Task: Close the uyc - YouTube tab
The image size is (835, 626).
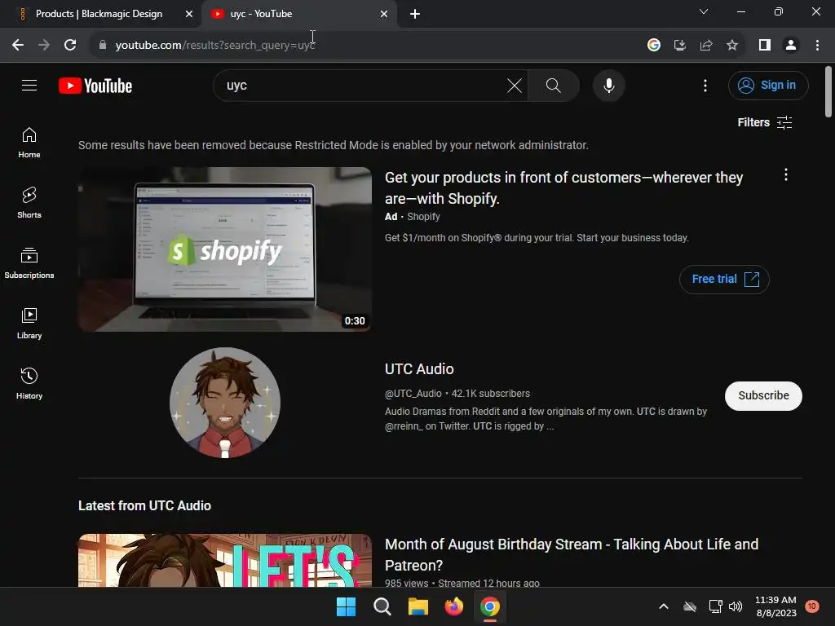Action: [x=384, y=14]
